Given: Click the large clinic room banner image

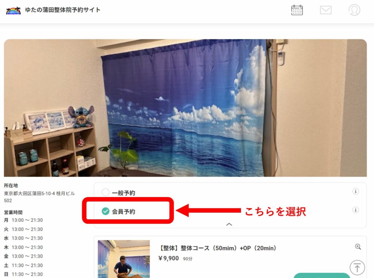Looking at the screenshot, I should (185, 108).
